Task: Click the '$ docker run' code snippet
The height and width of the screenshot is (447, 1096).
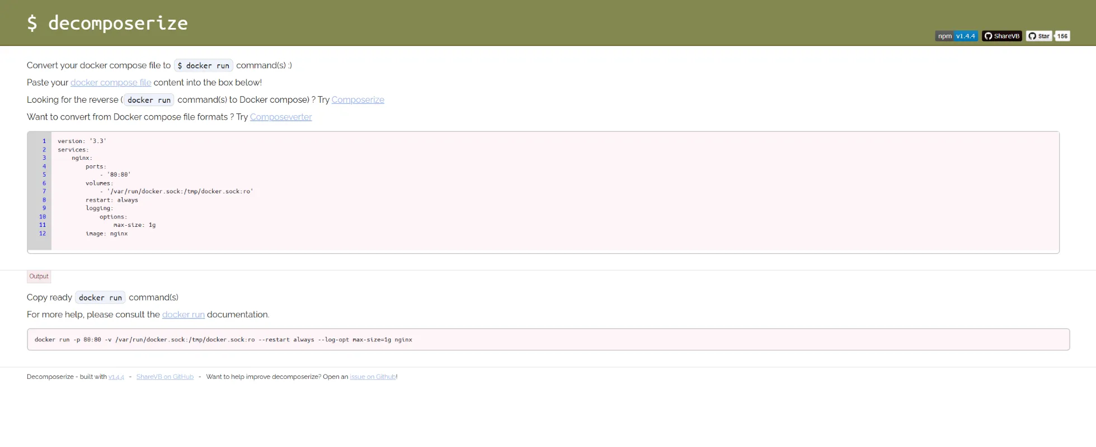Action: [x=203, y=66]
